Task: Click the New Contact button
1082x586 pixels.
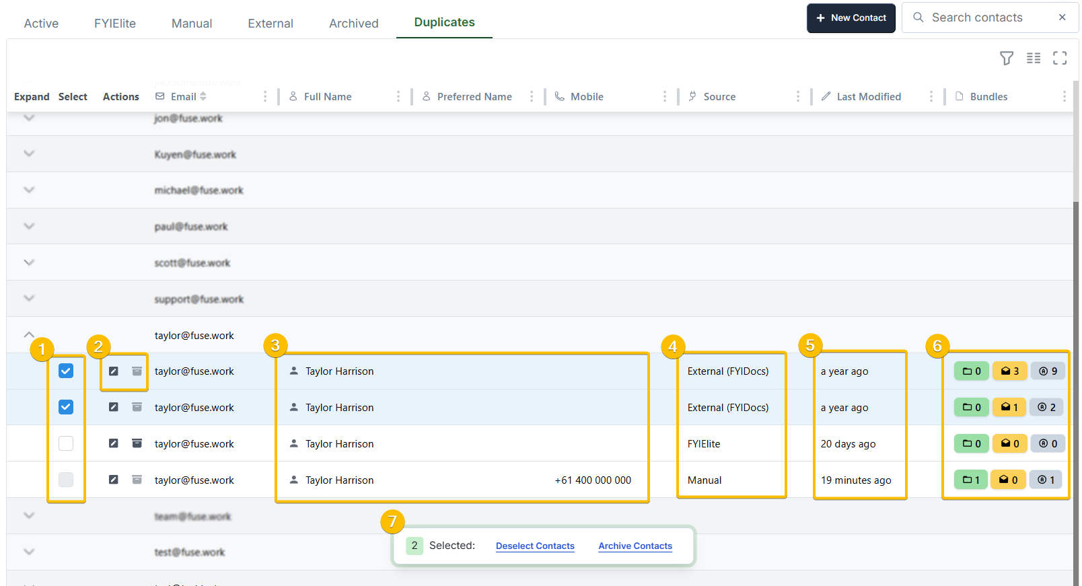Action: 851,18
